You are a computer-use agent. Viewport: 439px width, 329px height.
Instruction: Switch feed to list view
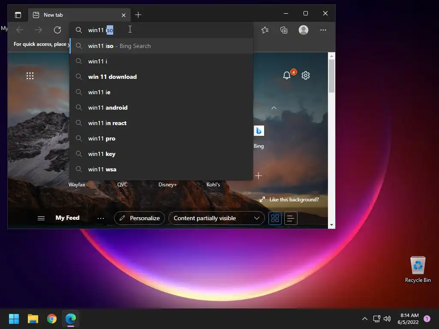click(x=291, y=218)
